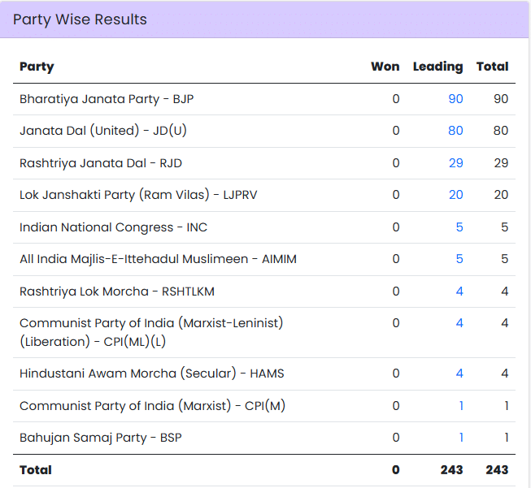Click the 243 leading total in footer
Image resolution: width=531 pixels, height=488 pixels.
pyautogui.click(x=451, y=469)
